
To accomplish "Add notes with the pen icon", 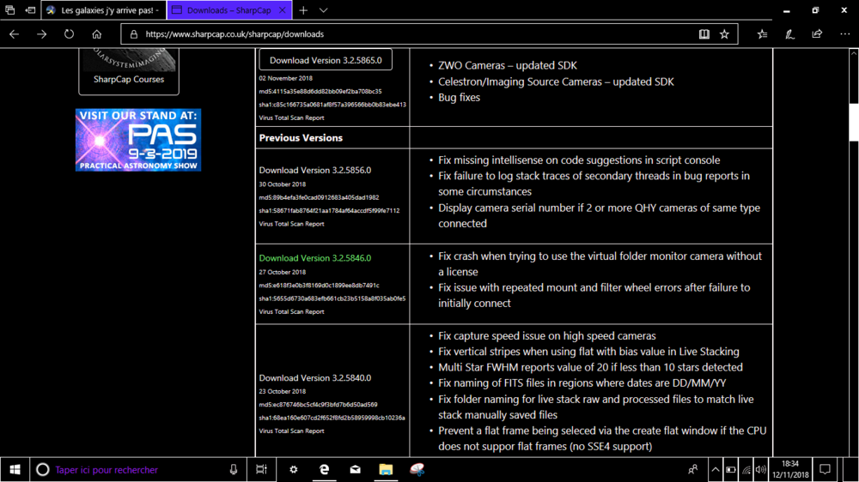I will point(789,34).
